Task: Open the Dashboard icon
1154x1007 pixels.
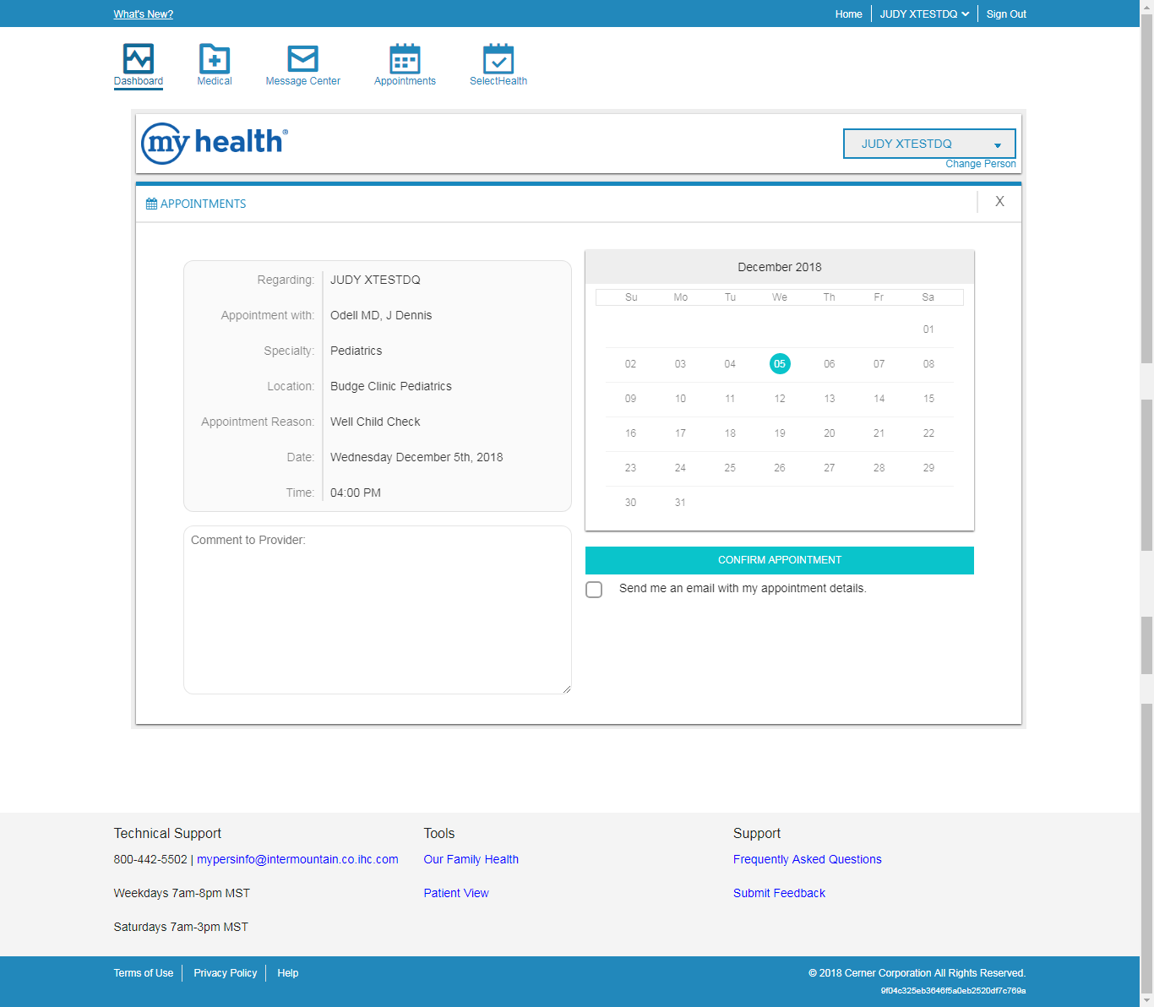Action: 139,60
